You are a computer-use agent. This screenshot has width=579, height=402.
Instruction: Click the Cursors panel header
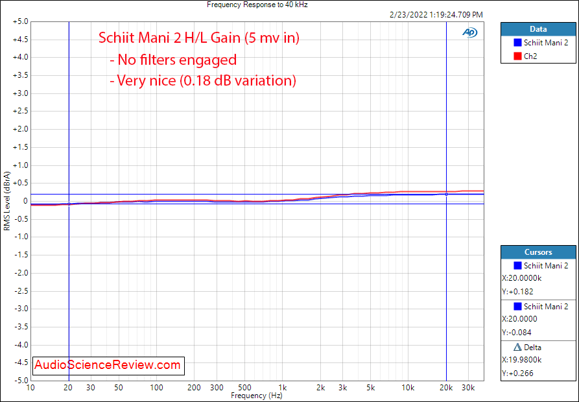[x=538, y=252]
